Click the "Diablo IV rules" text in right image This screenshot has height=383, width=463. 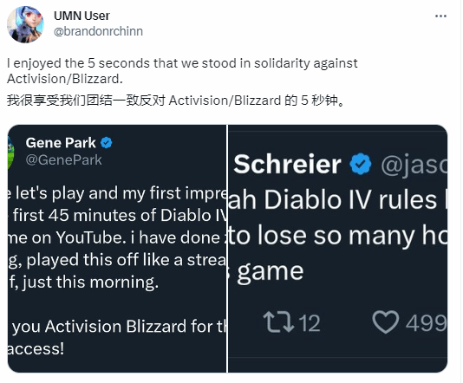coord(350,200)
